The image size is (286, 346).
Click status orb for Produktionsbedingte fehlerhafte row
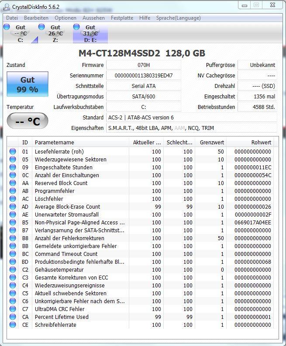pyautogui.click(x=13, y=262)
